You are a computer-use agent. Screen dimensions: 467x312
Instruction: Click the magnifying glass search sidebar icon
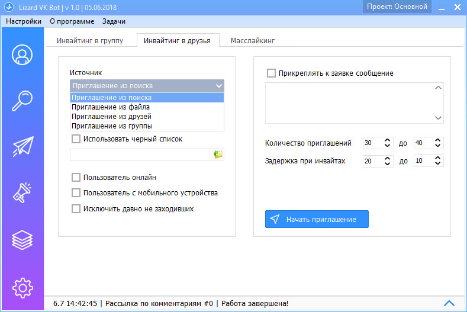(22, 101)
